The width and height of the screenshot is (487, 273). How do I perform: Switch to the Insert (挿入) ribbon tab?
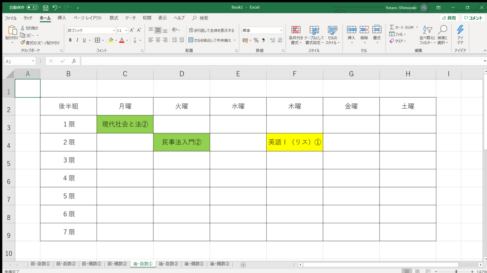click(62, 18)
